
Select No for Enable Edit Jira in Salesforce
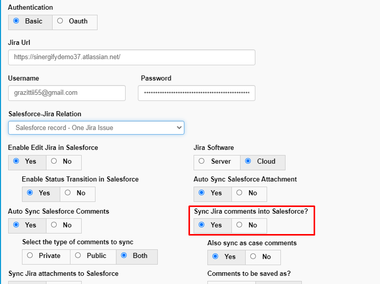click(x=54, y=161)
